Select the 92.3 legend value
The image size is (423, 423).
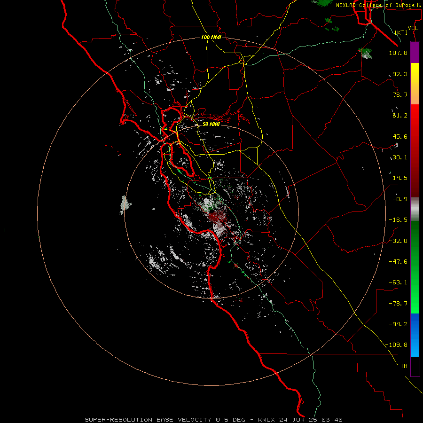point(400,74)
